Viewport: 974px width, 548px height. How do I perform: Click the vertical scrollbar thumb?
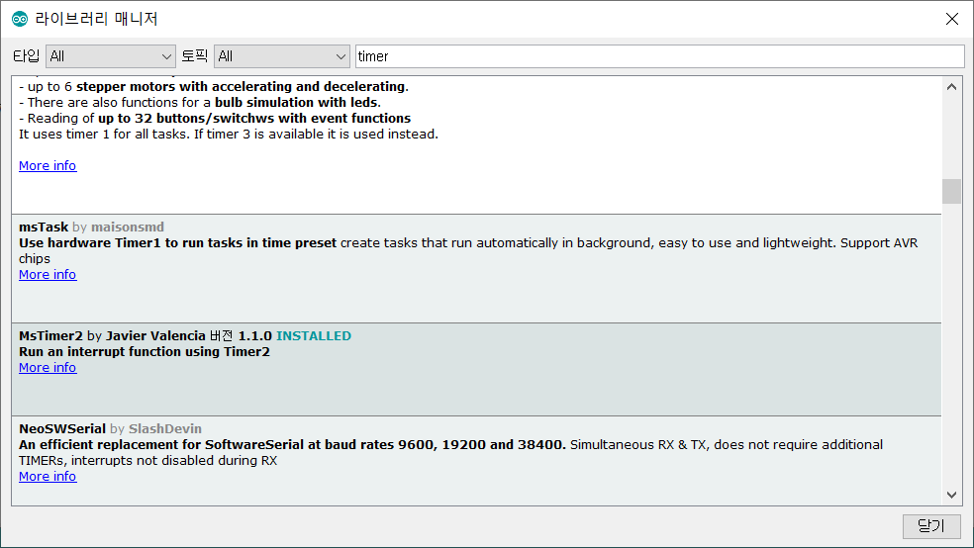tap(951, 191)
